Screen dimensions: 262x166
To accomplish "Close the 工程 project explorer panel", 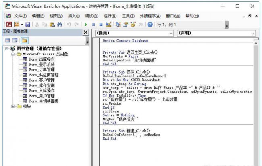I will point(85,32).
